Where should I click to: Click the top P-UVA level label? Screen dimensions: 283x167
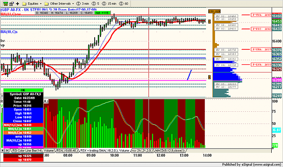(x=261, y=15)
